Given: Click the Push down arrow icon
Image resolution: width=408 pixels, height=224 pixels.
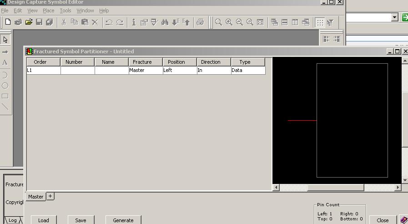Looking at the screenshot, I should click(x=176, y=22).
